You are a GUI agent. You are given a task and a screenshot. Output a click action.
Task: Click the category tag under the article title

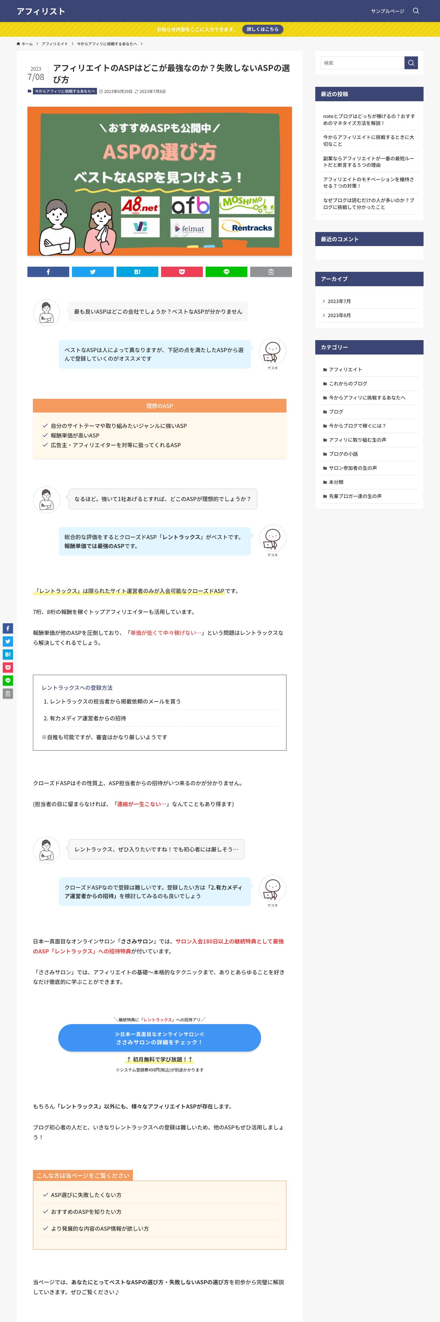65,91
